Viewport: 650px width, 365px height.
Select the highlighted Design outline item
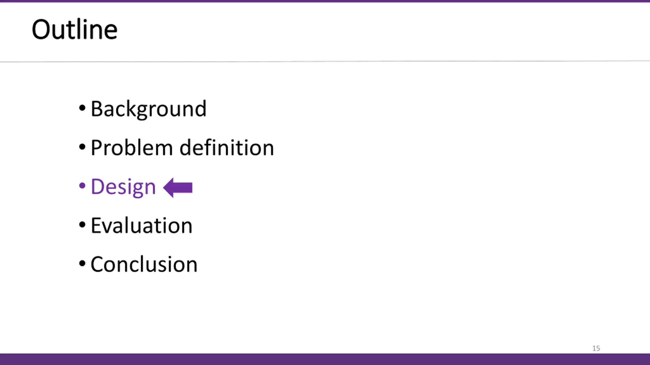click(x=123, y=187)
